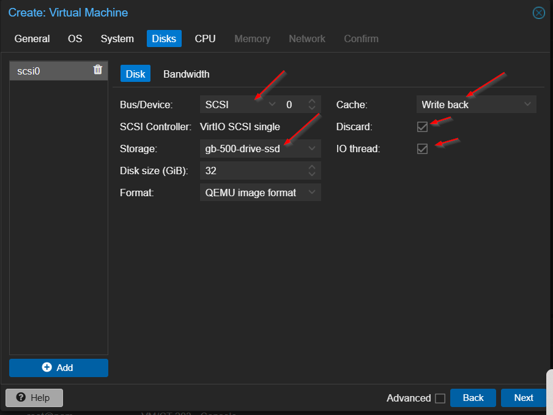The image size is (553, 415).
Task: Click the Back button
Action: tap(473, 398)
